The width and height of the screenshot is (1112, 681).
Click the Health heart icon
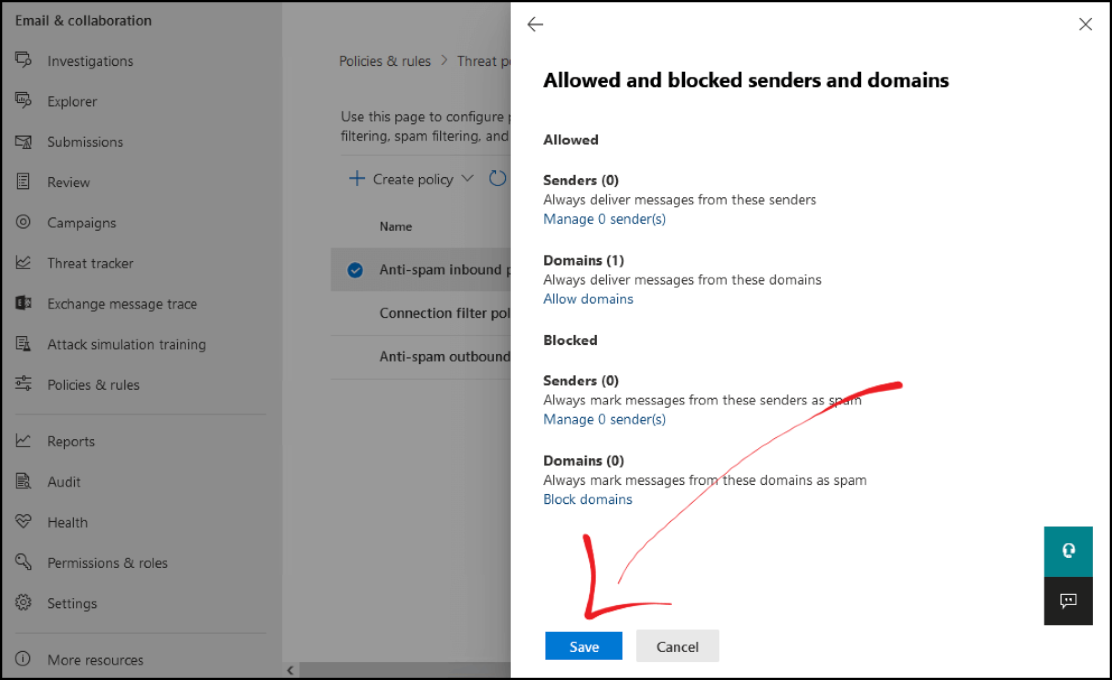[x=23, y=521]
